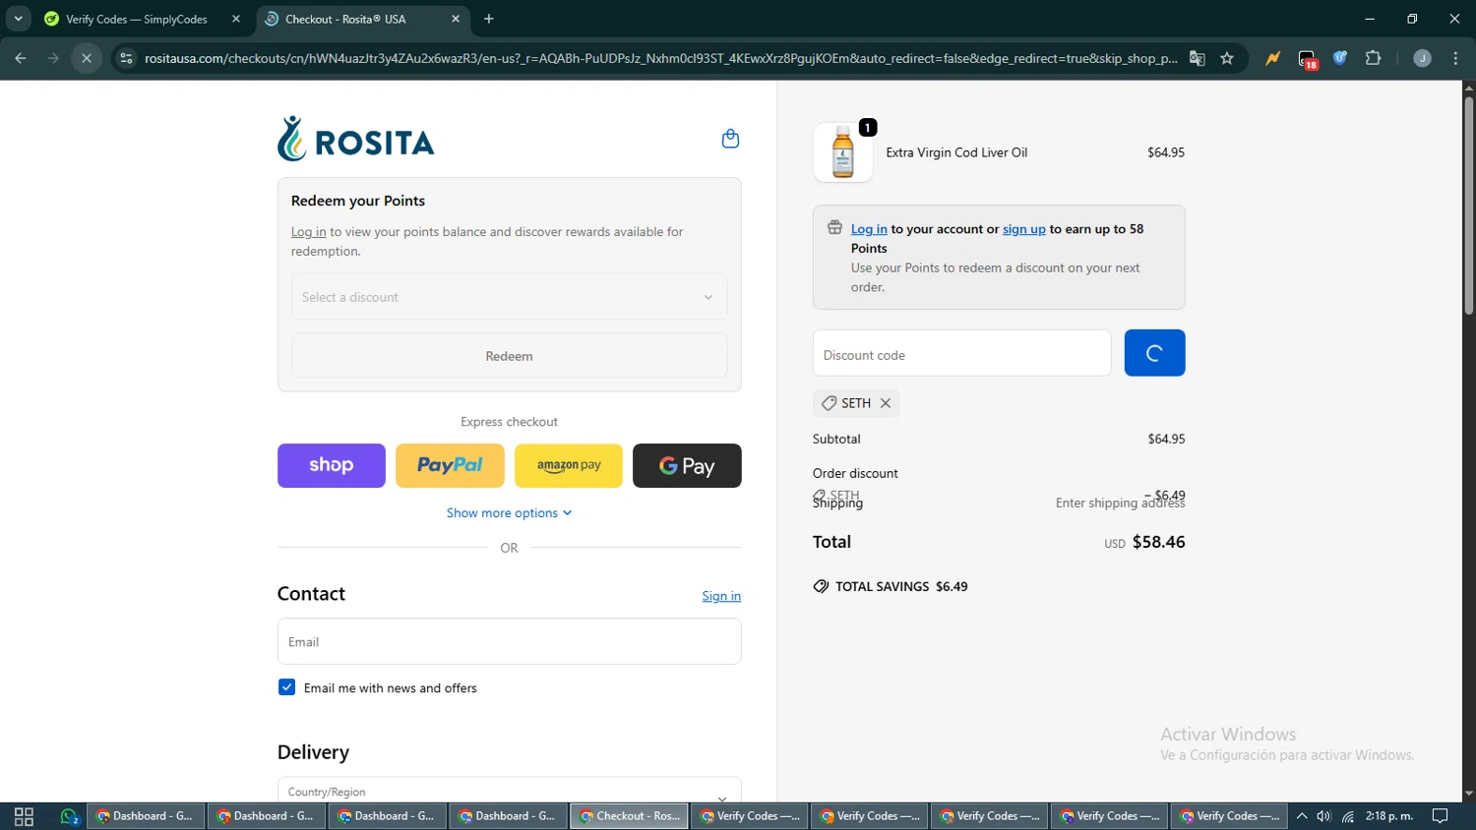Click the discount apply loading button
Image resolution: width=1476 pixels, height=830 pixels.
[1154, 353]
